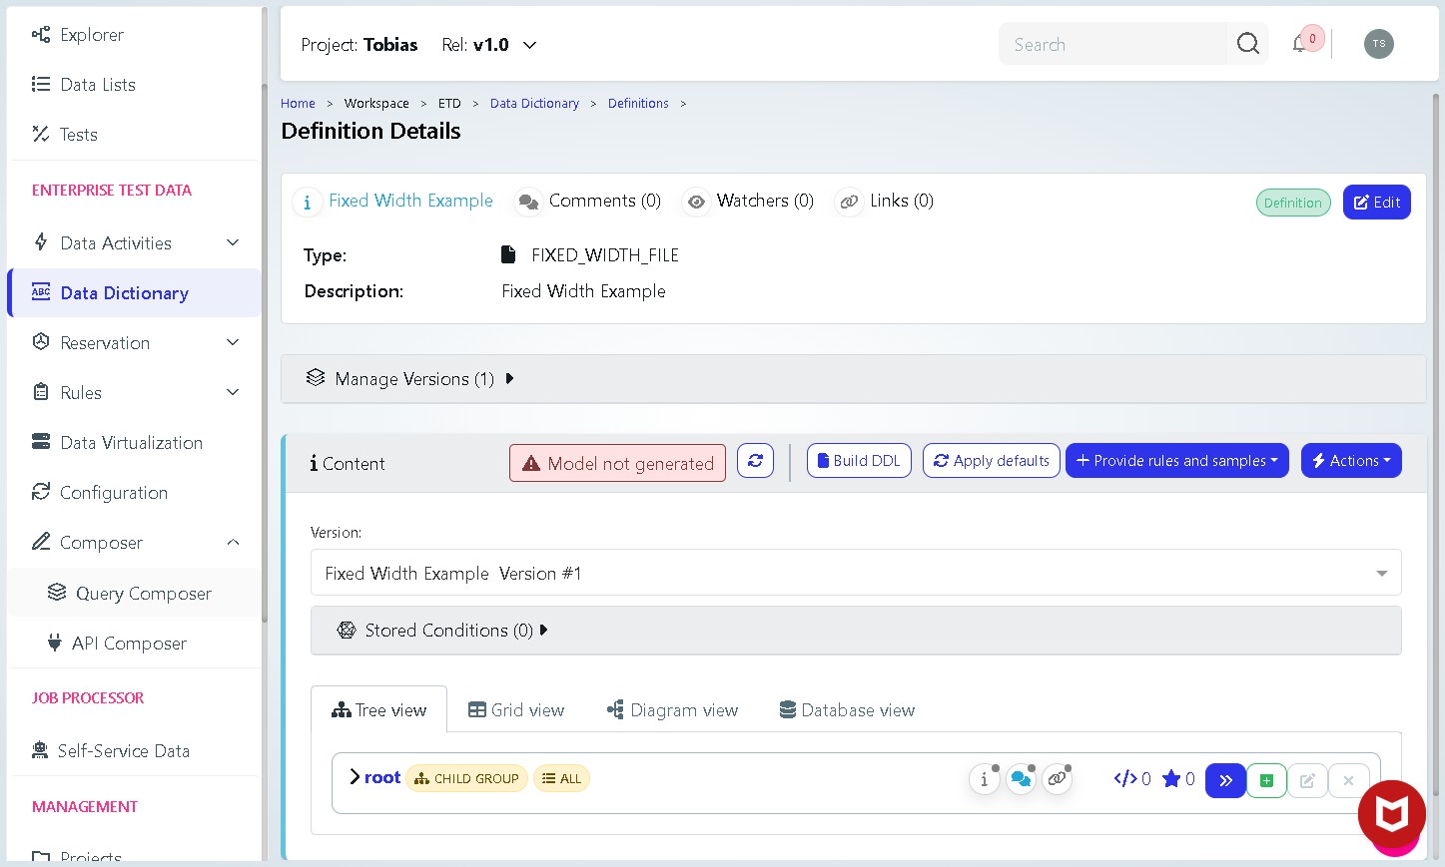Click root row info icon

[984, 780]
